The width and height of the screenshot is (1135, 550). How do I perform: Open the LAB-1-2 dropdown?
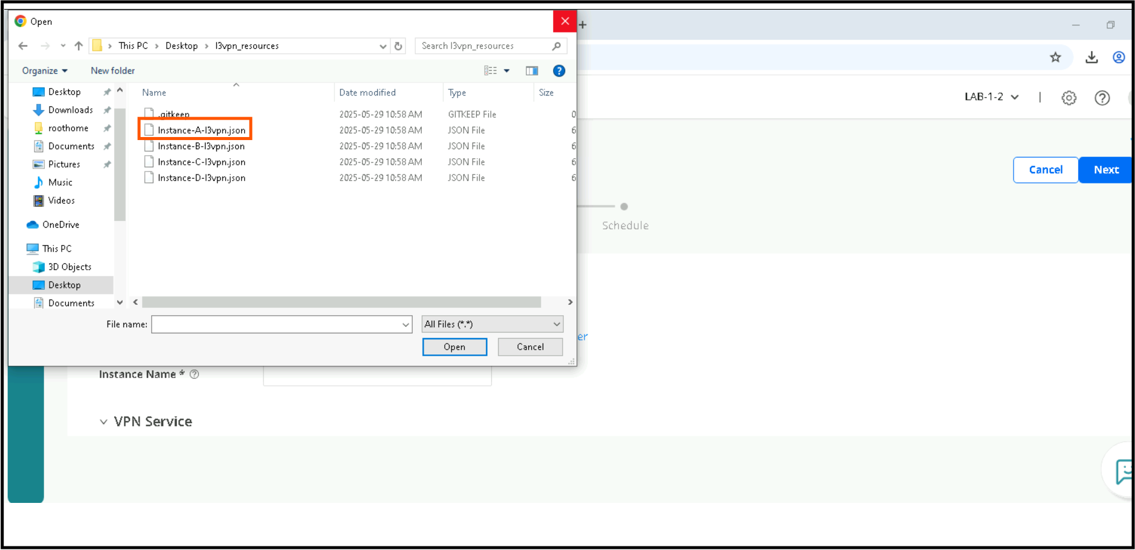[991, 97]
